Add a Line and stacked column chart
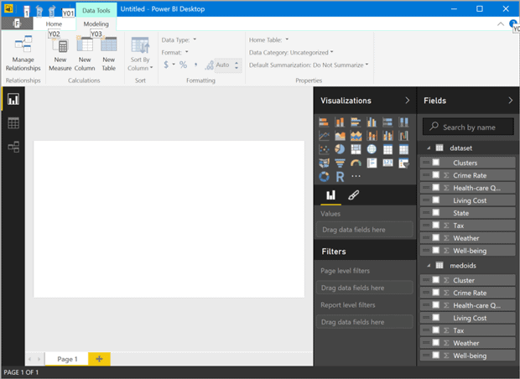Image resolution: width=520 pixels, height=379 pixels. coord(372,136)
